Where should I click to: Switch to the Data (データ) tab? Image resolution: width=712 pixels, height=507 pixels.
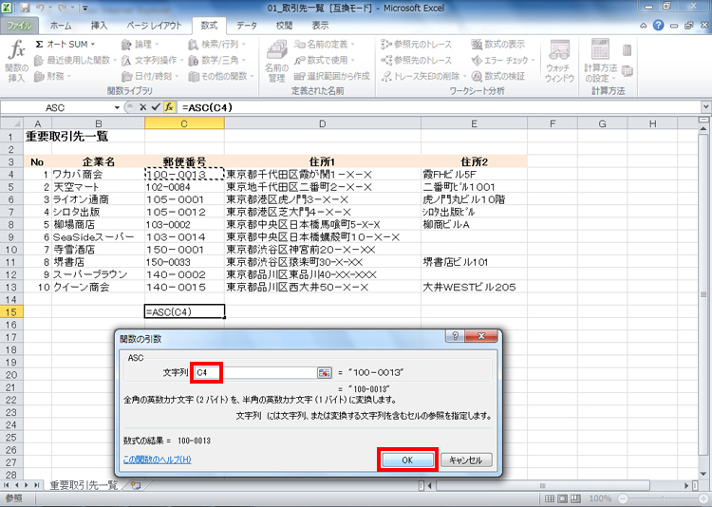[247, 26]
